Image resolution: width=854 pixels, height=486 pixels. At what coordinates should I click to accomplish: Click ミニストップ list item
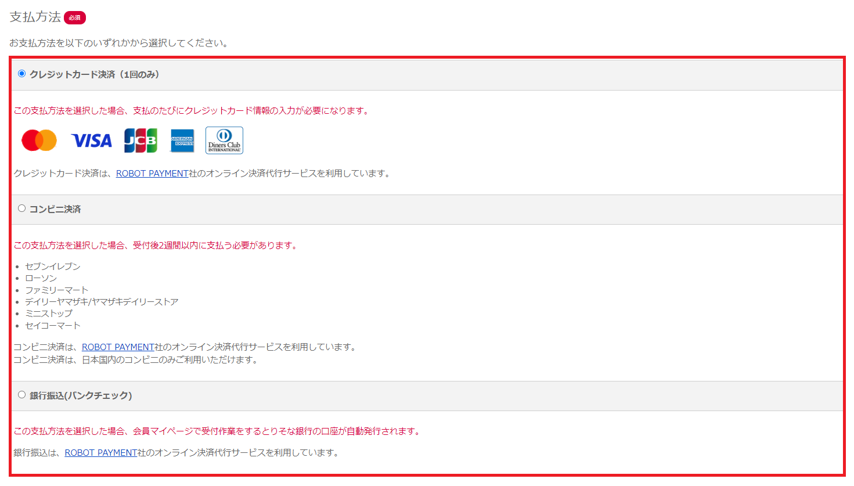[x=49, y=314]
